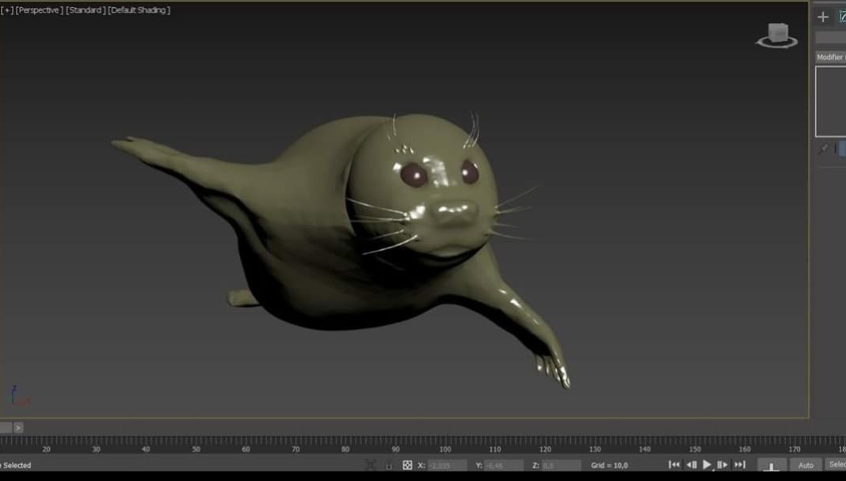The height and width of the screenshot is (481, 846).
Task: Click the Set Key button beside Auto
Action: (772, 465)
